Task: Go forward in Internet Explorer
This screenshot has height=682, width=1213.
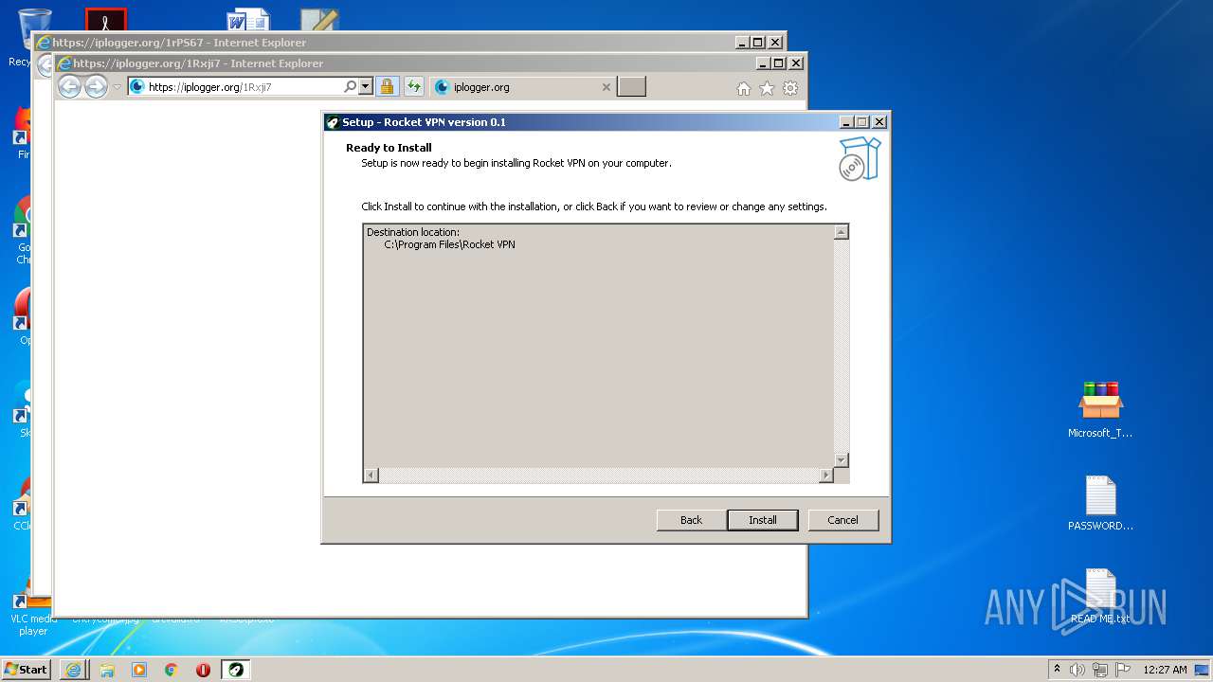Action: [96, 87]
